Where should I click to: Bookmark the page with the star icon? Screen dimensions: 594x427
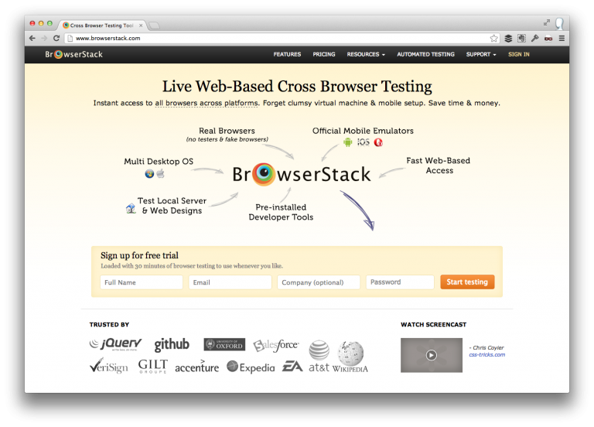(493, 38)
